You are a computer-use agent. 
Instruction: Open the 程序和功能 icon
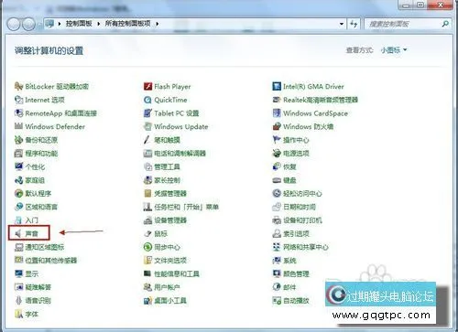pyautogui.click(x=18, y=153)
